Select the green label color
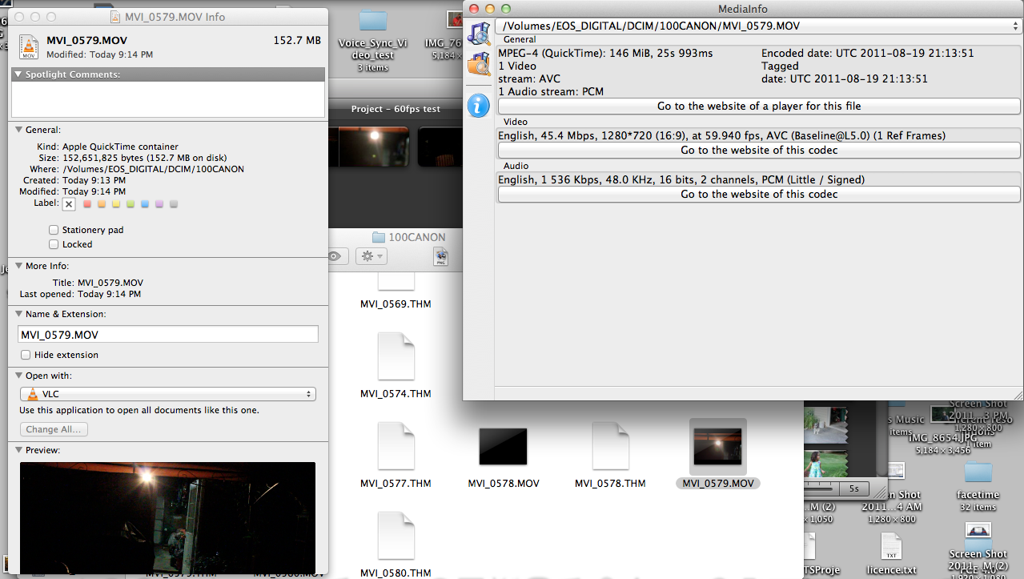This screenshot has height=579, width=1024. (131, 204)
